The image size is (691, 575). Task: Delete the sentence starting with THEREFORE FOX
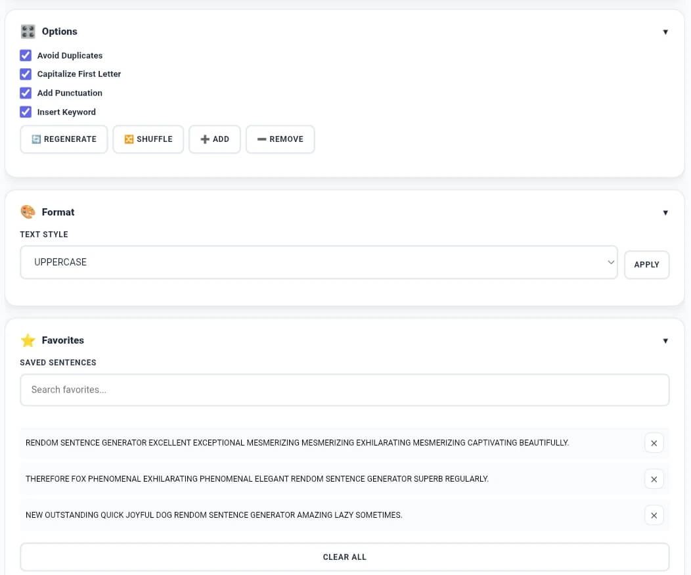click(654, 479)
